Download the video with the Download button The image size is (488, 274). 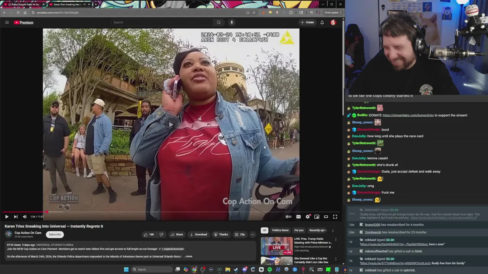(199, 234)
